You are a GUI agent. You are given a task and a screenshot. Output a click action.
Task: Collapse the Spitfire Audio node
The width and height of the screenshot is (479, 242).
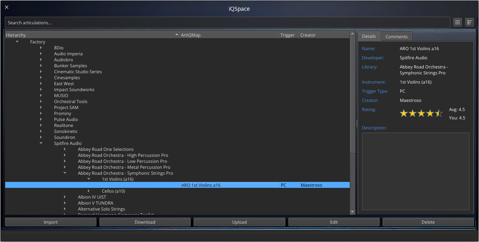point(41,143)
